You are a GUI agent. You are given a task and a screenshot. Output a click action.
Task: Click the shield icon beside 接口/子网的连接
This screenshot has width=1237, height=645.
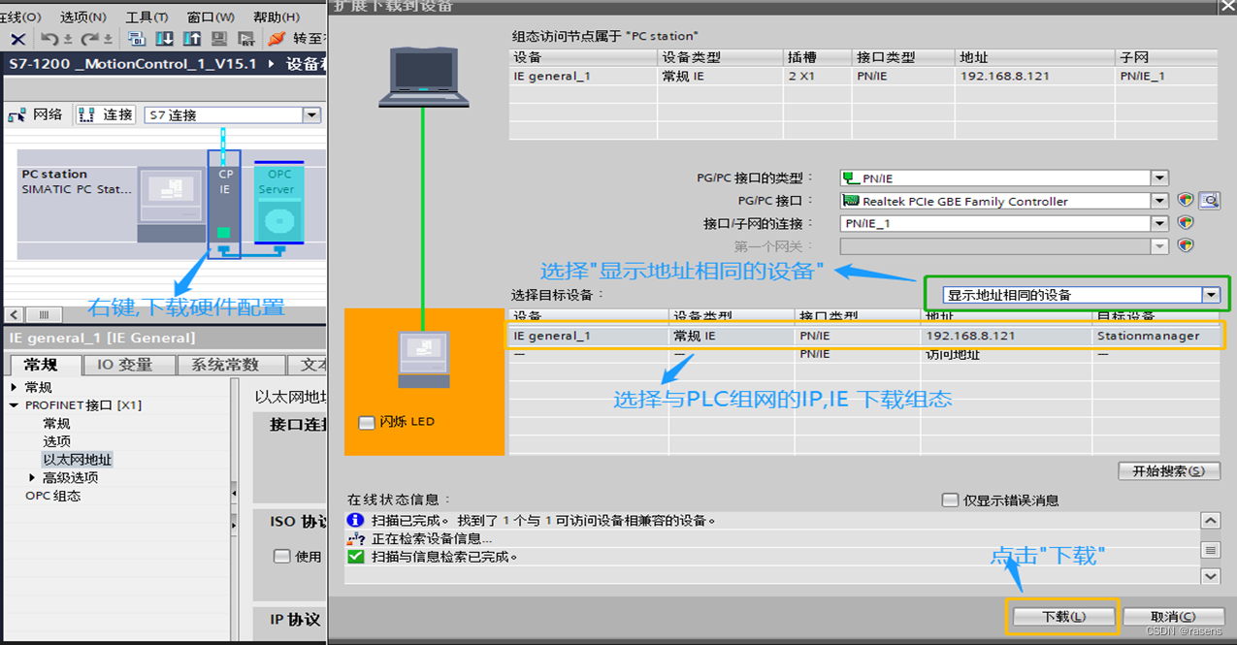coord(1185,222)
